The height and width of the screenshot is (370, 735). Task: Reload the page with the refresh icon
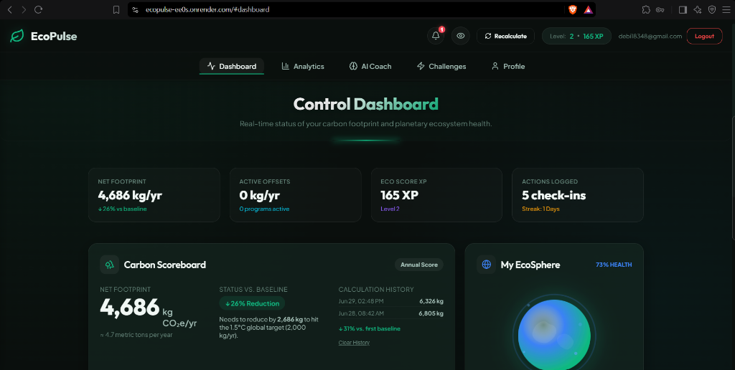[39, 9]
